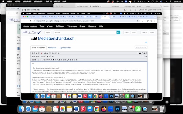Open the Bluetooth status menu

tap(135, 2)
